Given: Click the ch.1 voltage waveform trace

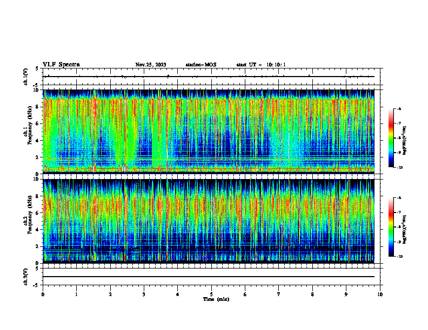Looking at the screenshot, I should click(209, 77).
